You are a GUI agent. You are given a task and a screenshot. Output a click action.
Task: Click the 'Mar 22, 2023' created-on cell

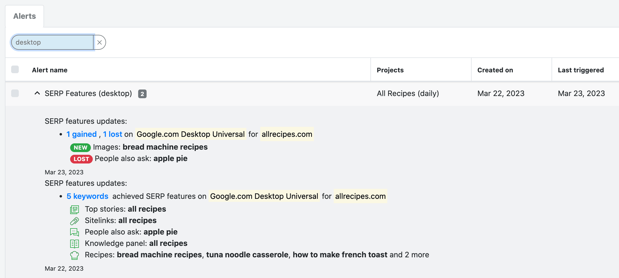[x=501, y=93]
